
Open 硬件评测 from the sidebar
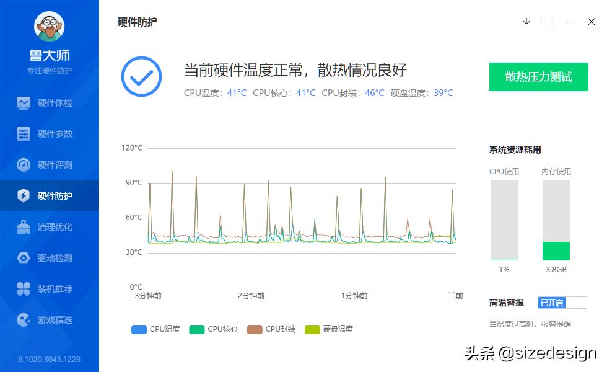50,164
